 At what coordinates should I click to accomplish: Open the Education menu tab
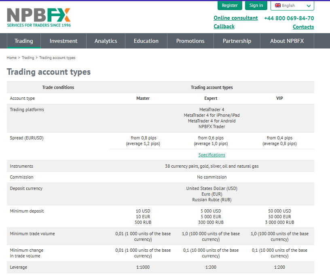[146, 41]
